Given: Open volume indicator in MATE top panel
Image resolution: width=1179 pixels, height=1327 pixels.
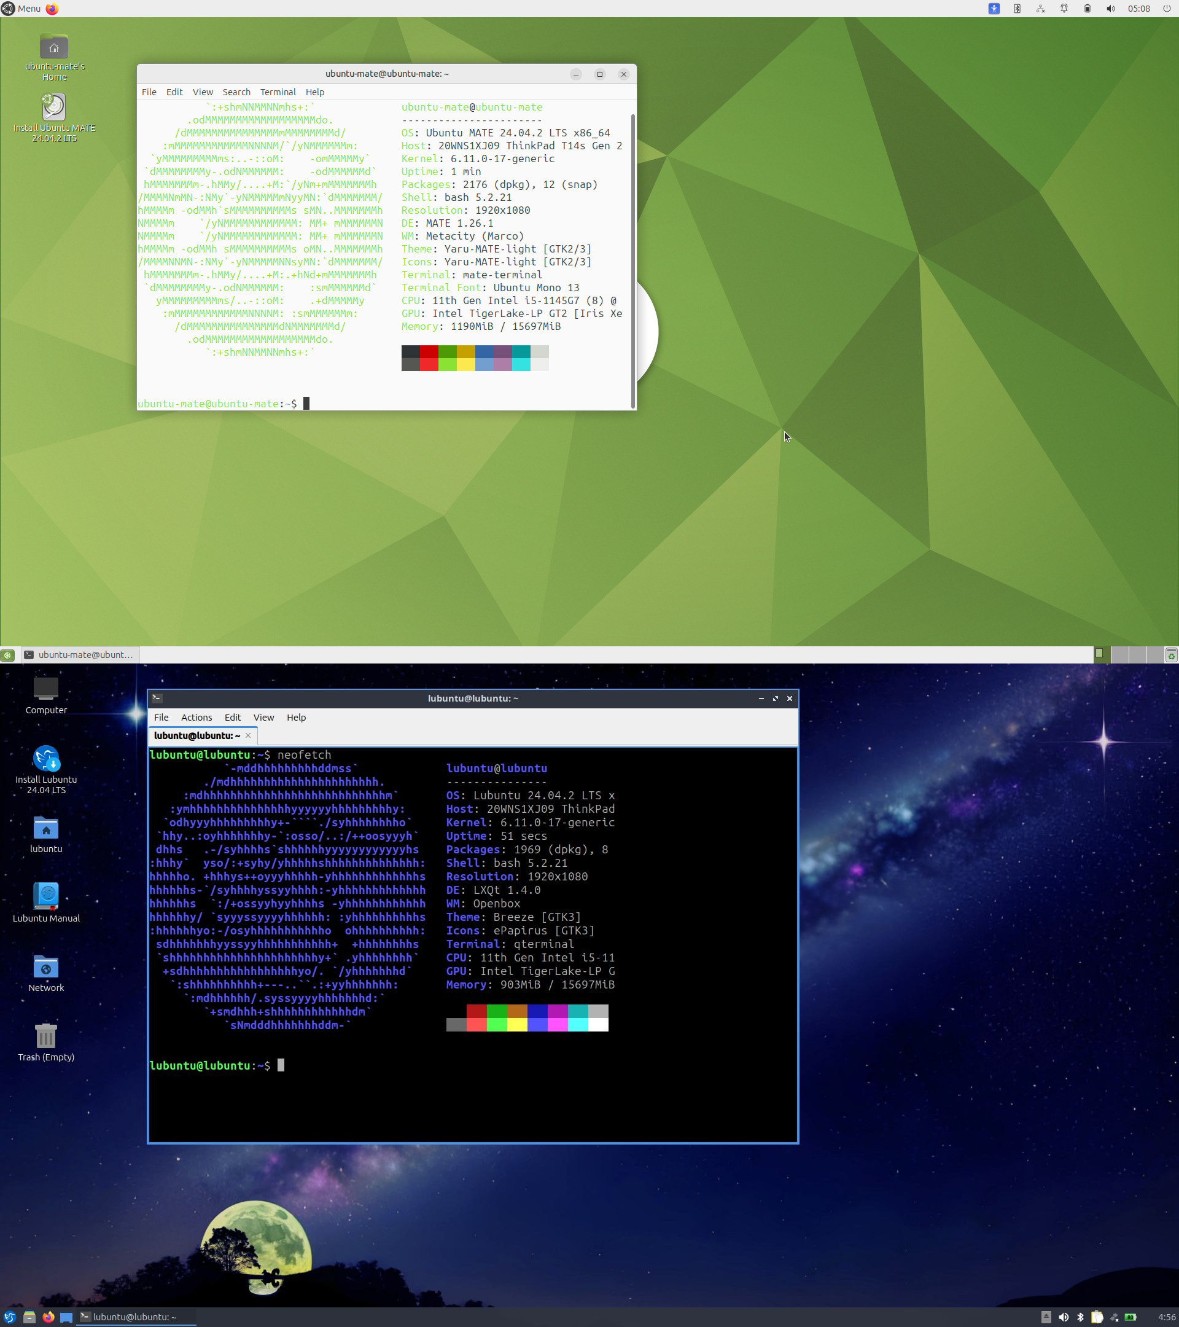Looking at the screenshot, I should tap(1110, 9).
